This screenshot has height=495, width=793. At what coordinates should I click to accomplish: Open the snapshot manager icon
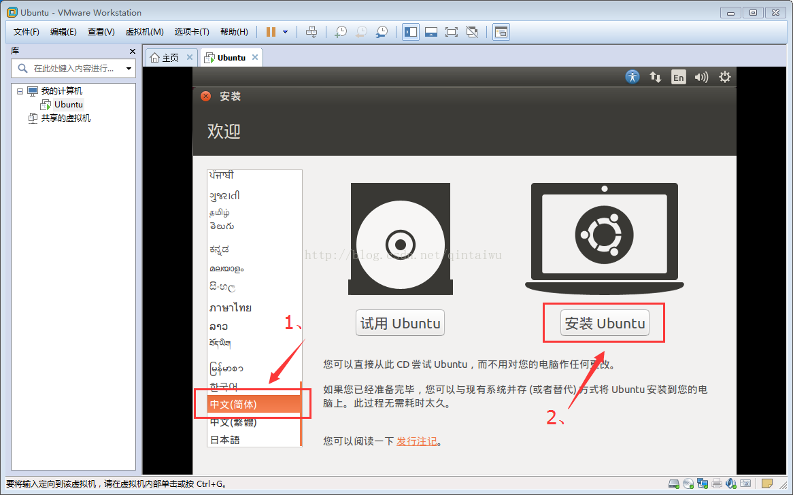pos(382,32)
